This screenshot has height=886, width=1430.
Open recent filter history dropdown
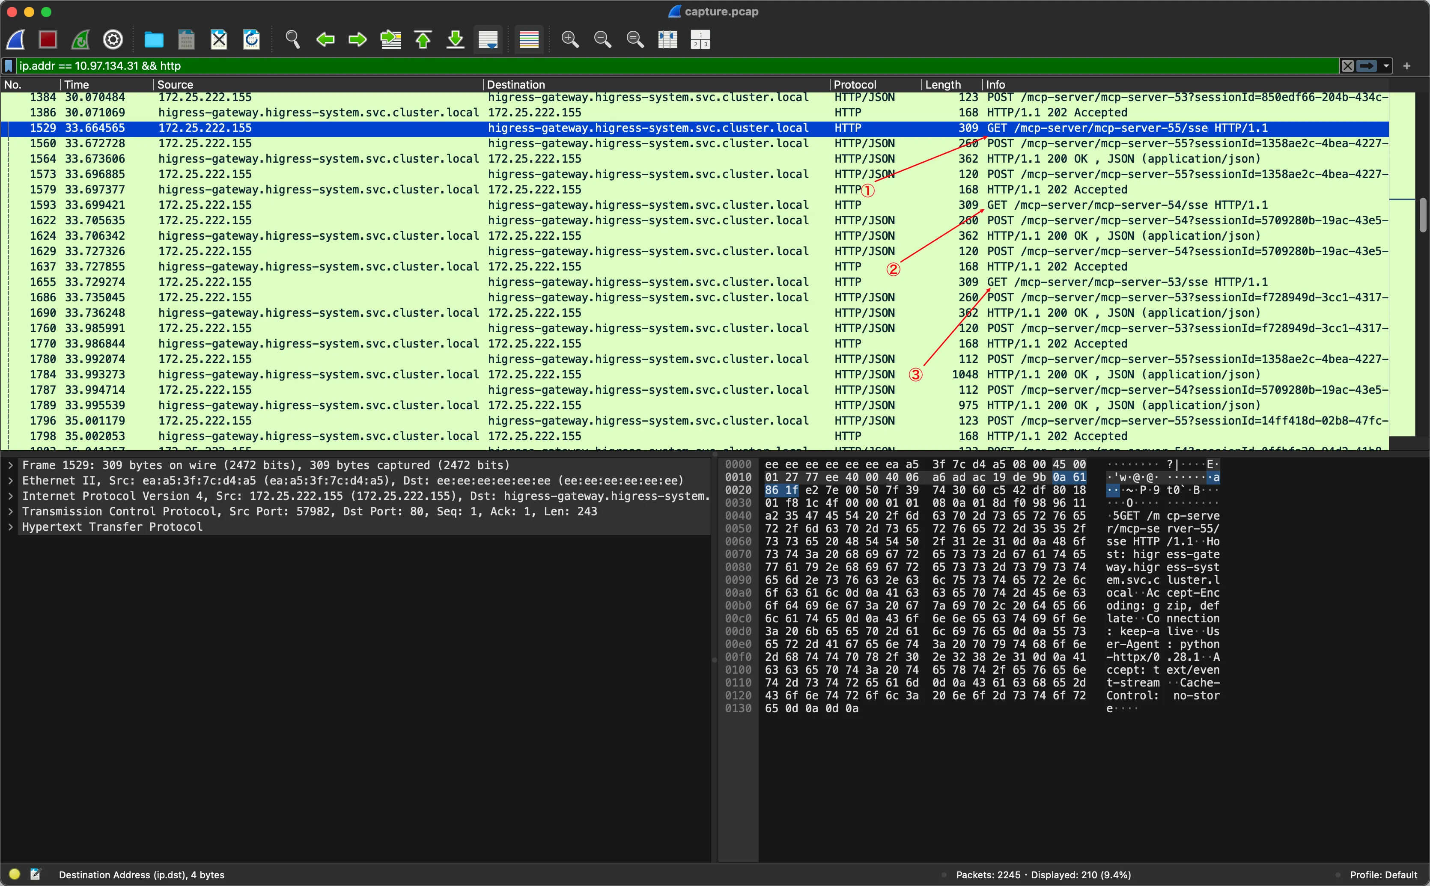(1386, 65)
